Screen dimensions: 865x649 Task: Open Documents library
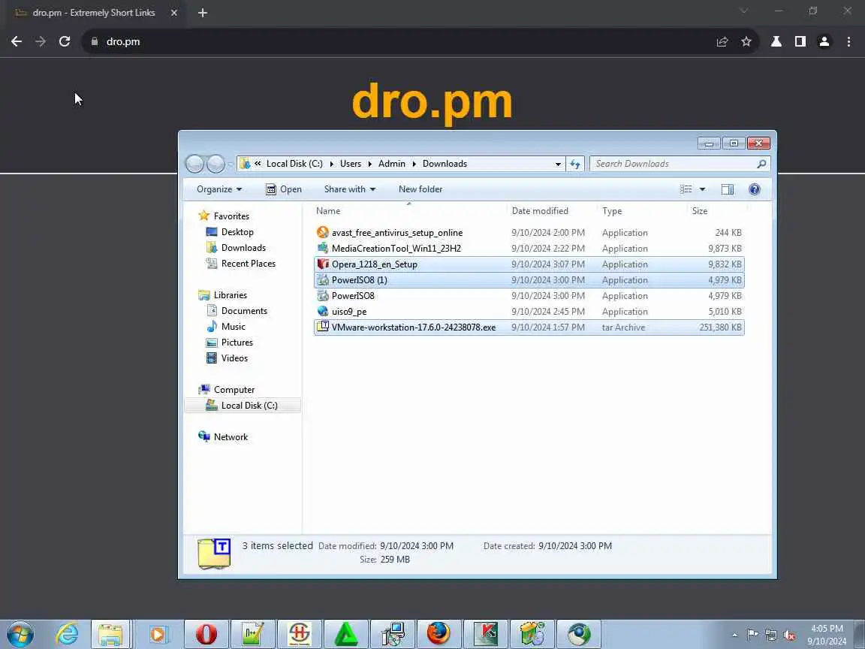[244, 311]
